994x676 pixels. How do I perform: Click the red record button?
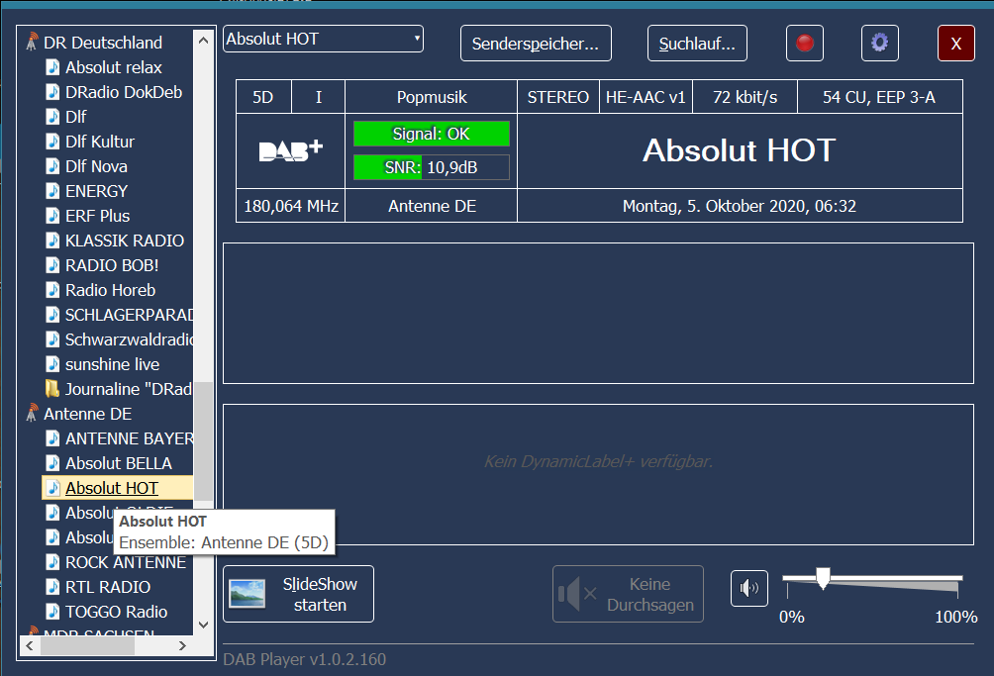point(805,43)
